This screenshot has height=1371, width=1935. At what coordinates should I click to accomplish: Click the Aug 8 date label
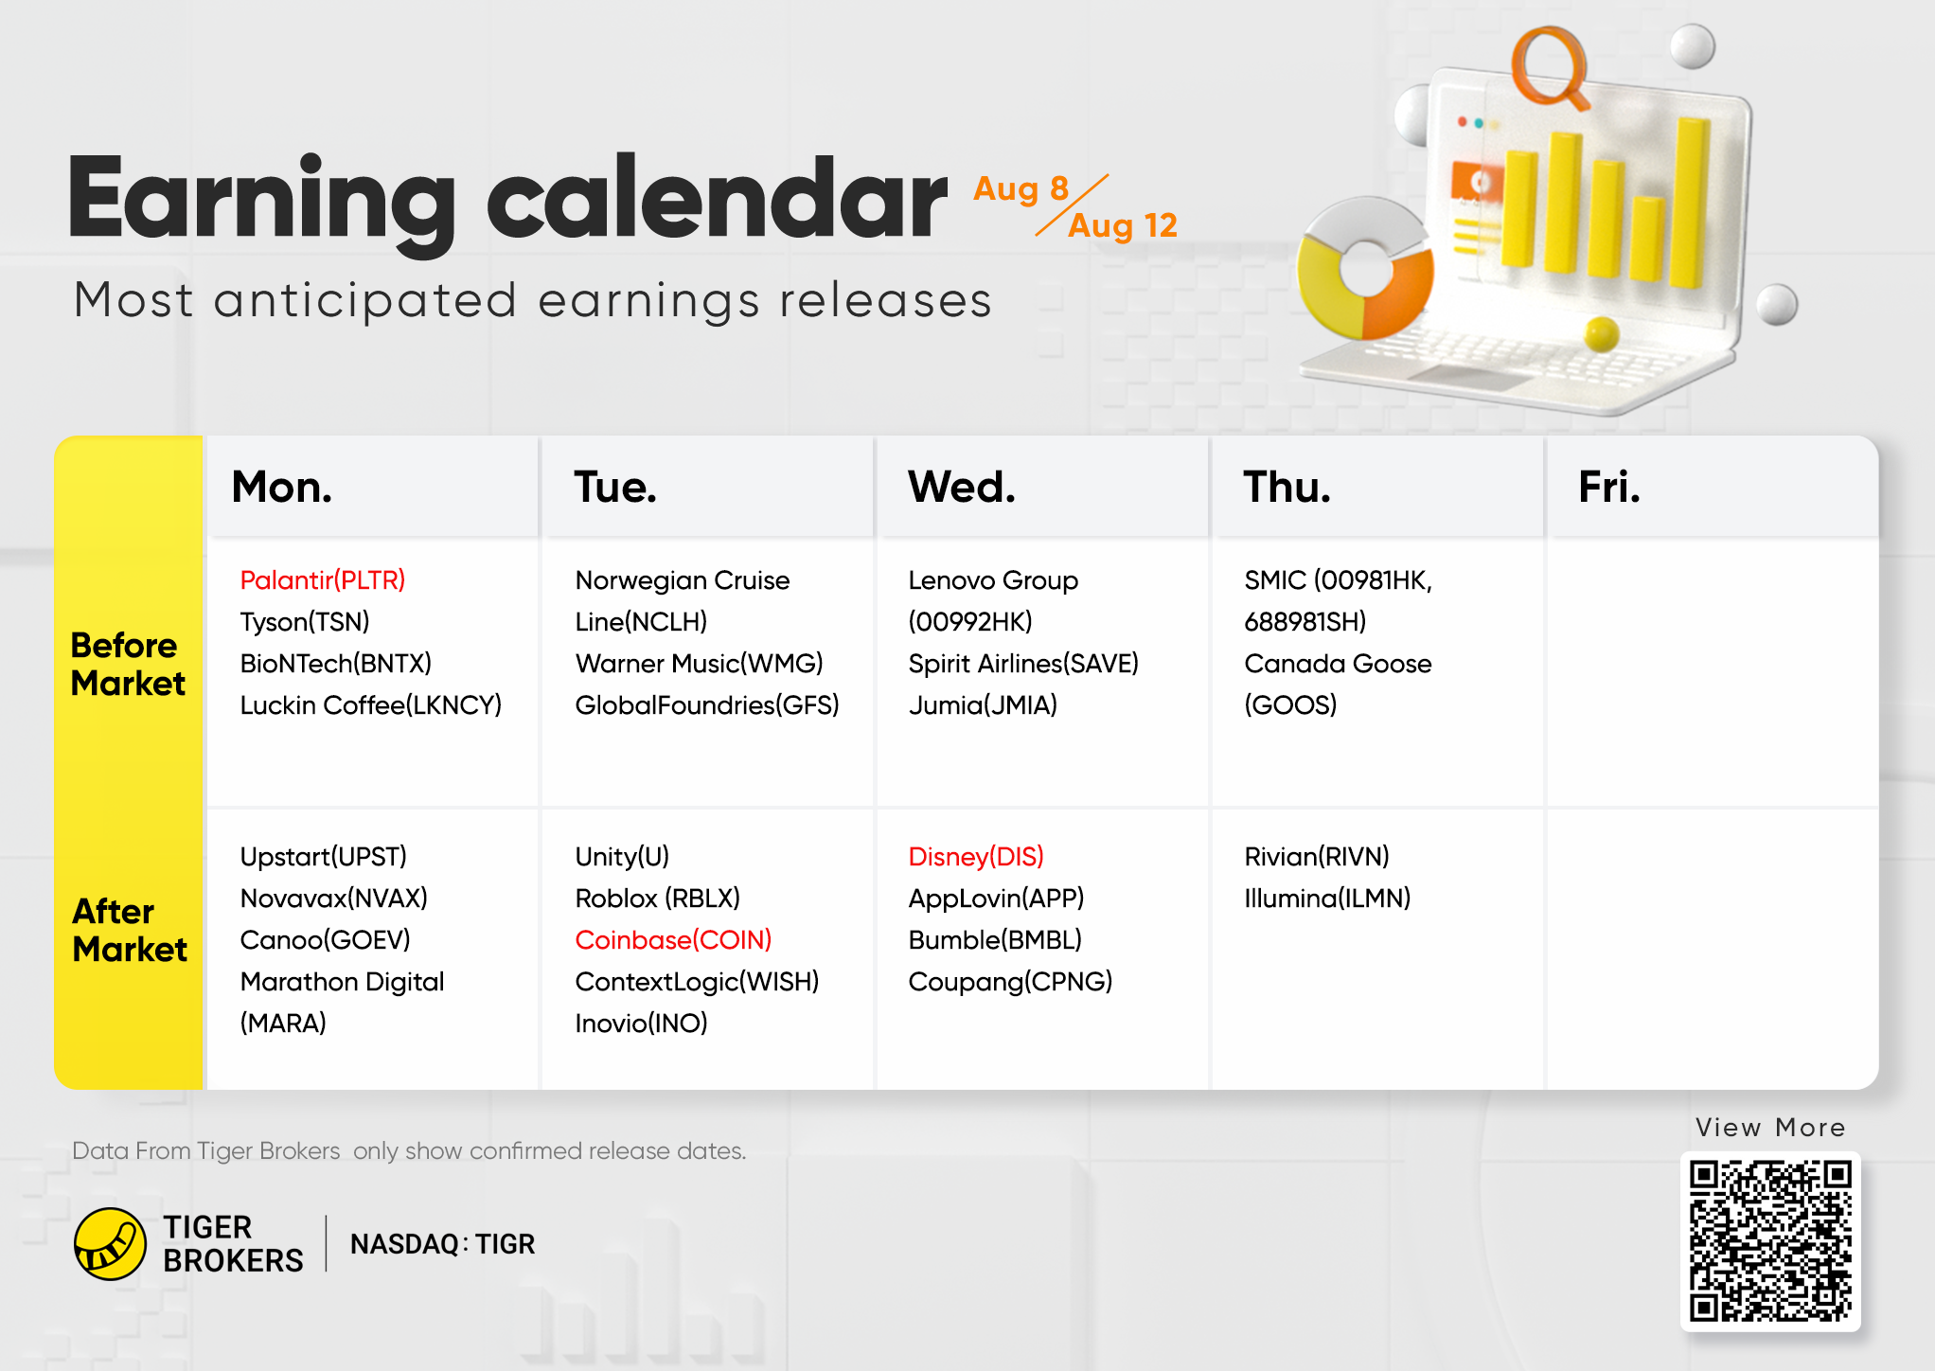pyautogui.click(x=1021, y=188)
